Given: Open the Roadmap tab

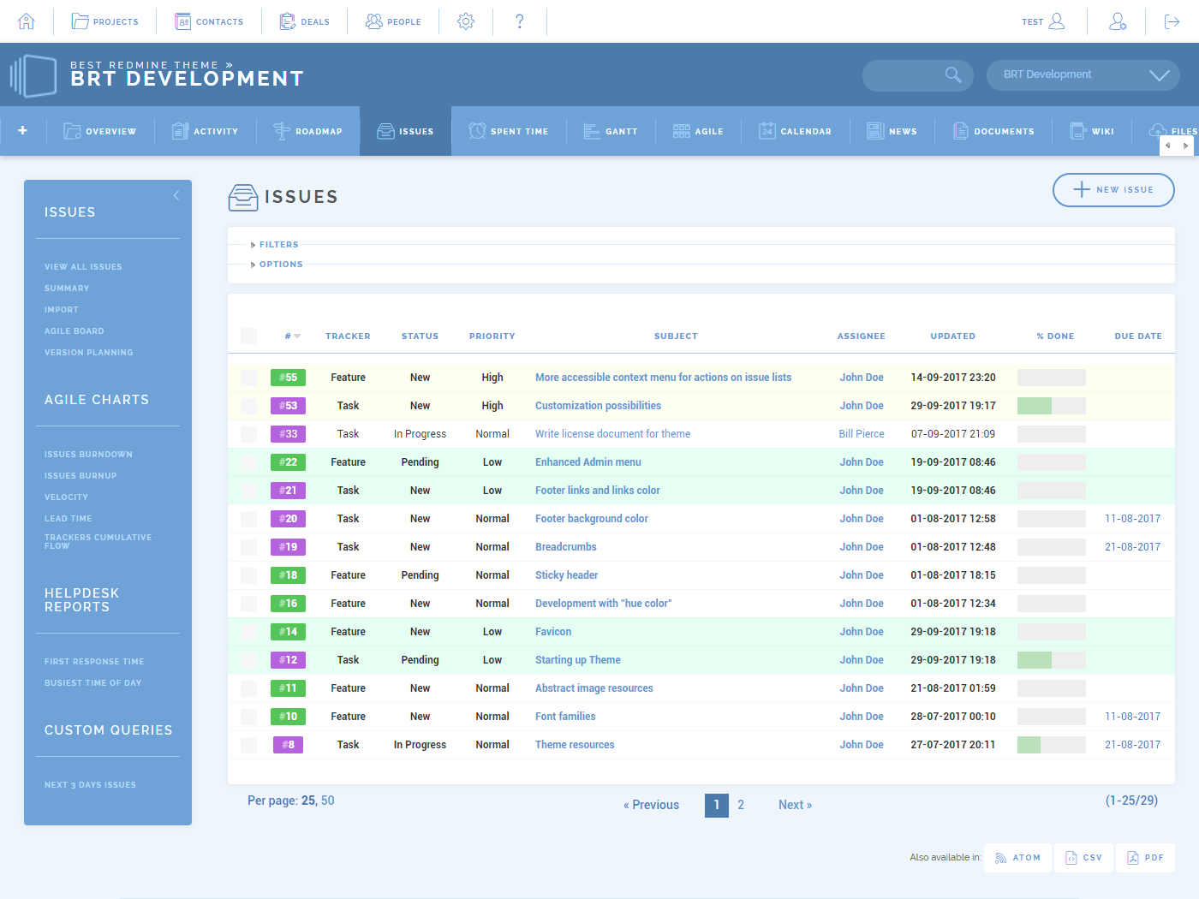Looking at the screenshot, I should pyautogui.click(x=308, y=130).
